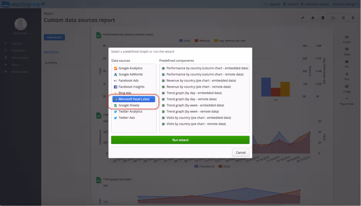Open Support link in top bar
This screenshot has height=206, width=361.
(x=291, y=4)
